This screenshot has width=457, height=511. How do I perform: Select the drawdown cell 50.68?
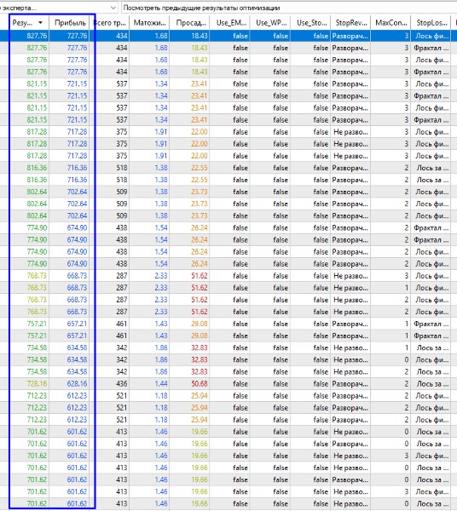pos(199,383)
